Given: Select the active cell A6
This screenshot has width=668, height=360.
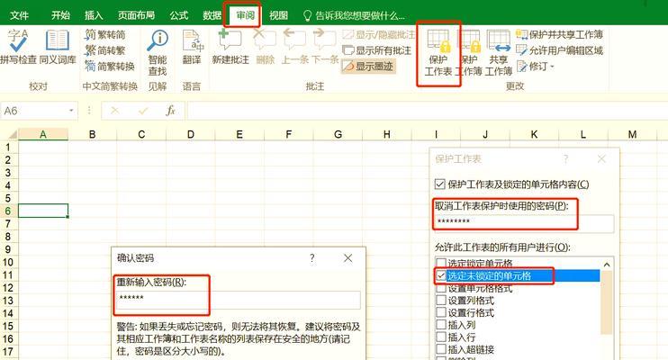Looking at the screenshot, I should pos(43,211).
